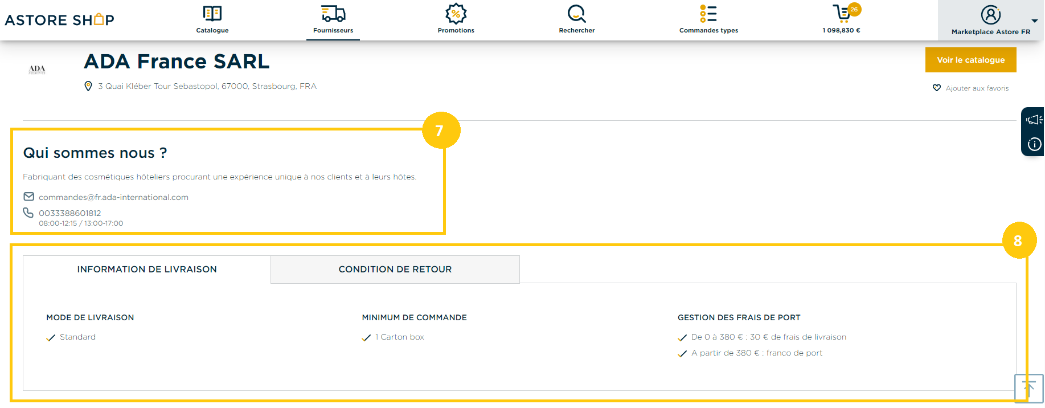Open the shopping cart icon
Image resolution: width=1045 pixels, height=408 pixels.
pyautogui.click(x=842, y=13)
